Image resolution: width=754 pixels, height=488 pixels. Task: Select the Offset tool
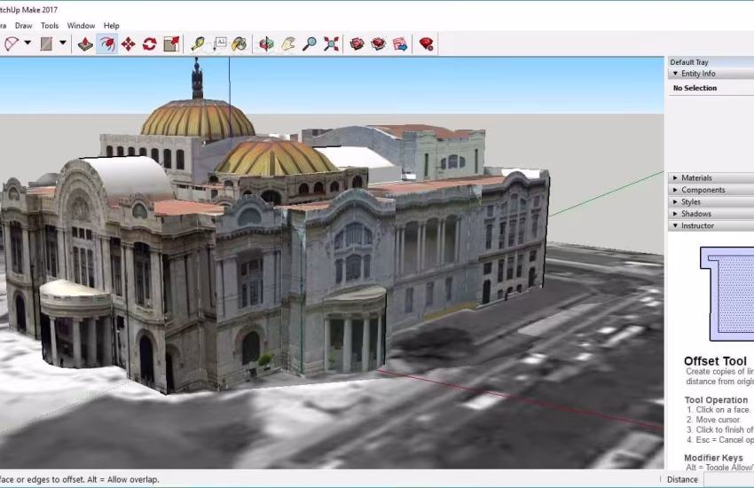pos(106,44)
